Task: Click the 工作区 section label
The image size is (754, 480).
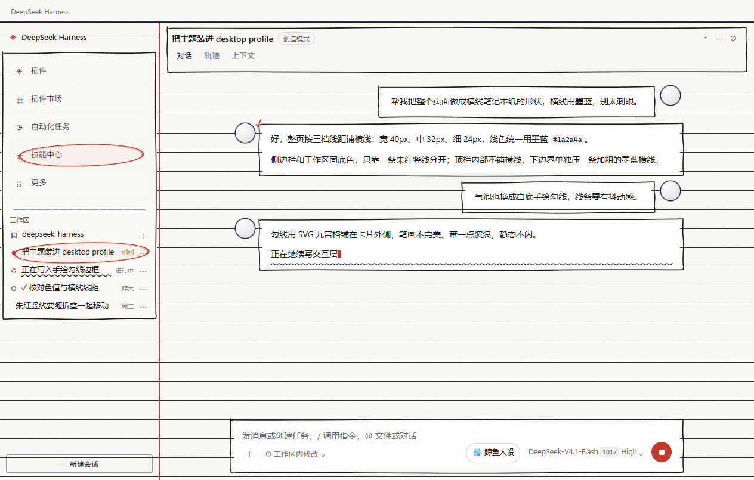Action: point(20,220)
